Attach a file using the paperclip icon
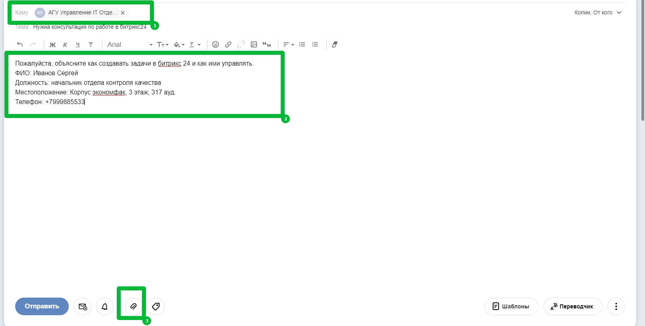645x326 pixels. pos(133,306)
